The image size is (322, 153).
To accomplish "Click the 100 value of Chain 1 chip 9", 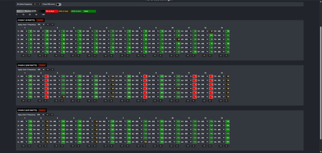I will point(47,44).
